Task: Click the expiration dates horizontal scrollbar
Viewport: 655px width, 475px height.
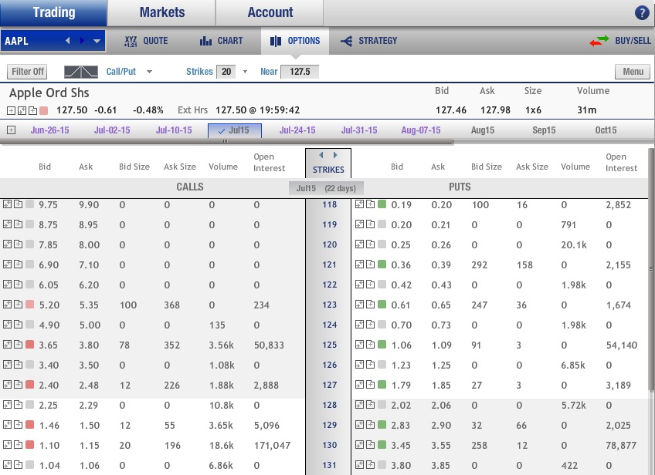Action: click(226, 141)
